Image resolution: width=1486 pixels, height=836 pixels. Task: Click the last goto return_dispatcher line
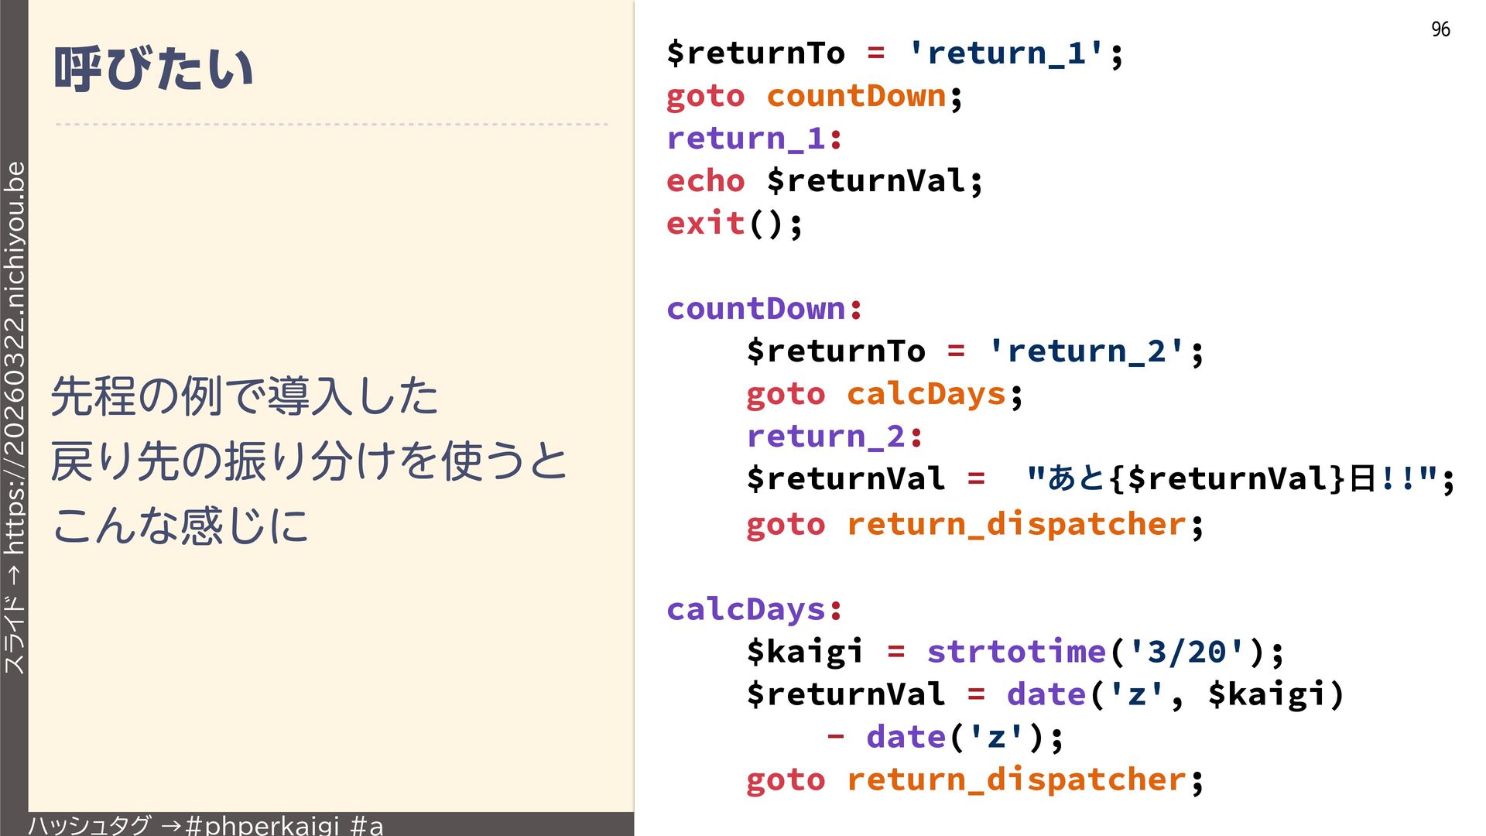point(974,779)
